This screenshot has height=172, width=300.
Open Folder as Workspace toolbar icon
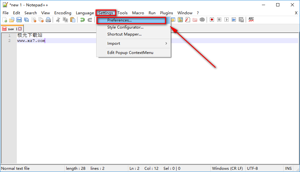[x=195, y=20]
